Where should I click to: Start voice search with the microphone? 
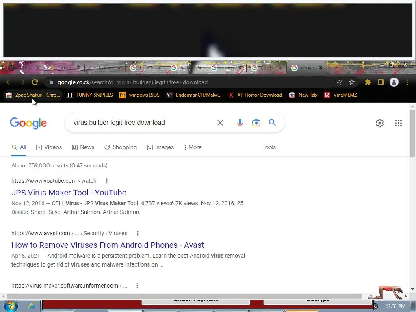(x=240, y=123)
